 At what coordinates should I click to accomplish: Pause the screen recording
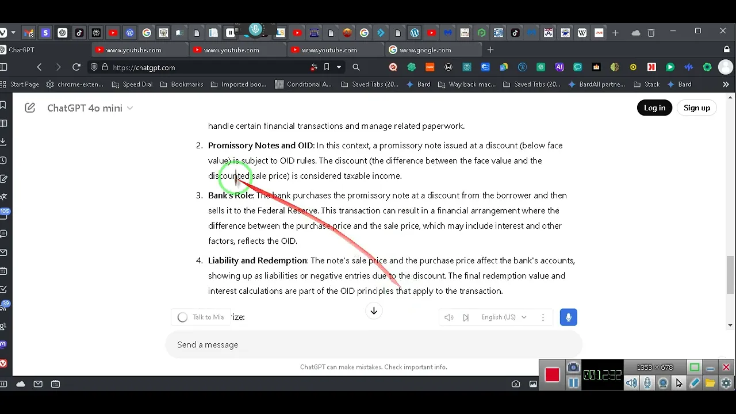pos(573,383)
